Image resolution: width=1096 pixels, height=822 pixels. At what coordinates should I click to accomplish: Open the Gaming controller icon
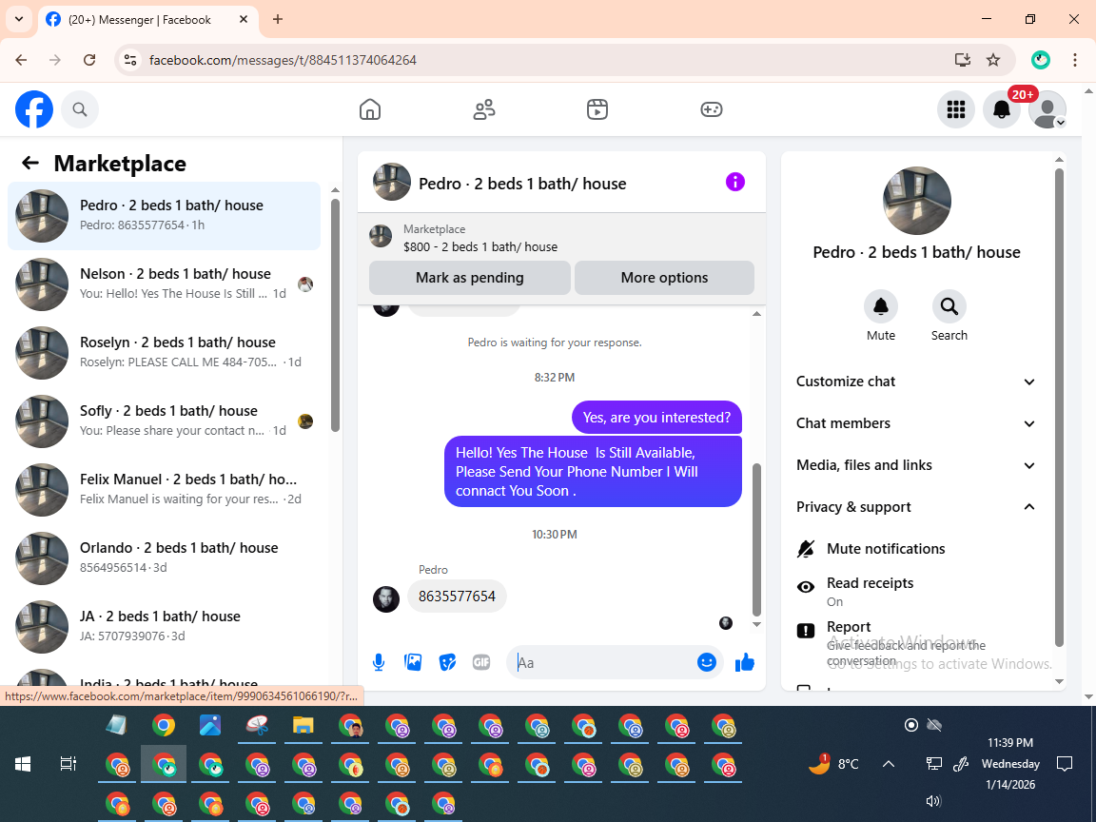[x=711, y=109]
